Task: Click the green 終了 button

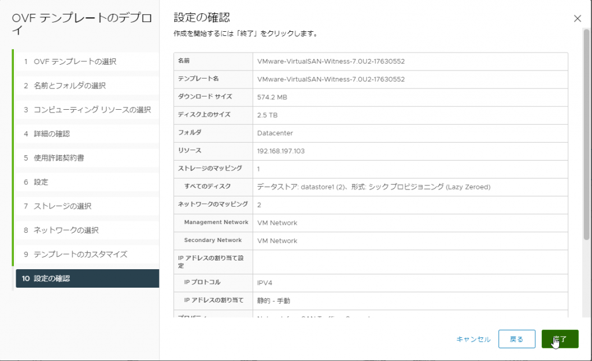Action: (560, 339)
